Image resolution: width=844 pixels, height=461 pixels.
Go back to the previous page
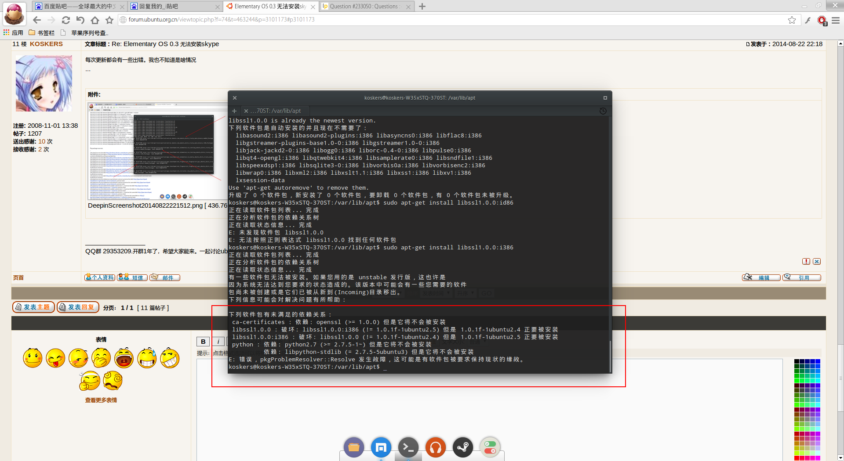click(x=37, y=20)
